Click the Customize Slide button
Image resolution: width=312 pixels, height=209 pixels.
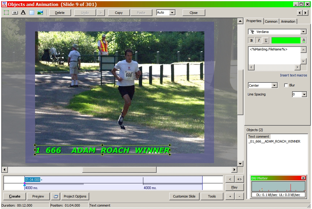[x=184, y=196]
